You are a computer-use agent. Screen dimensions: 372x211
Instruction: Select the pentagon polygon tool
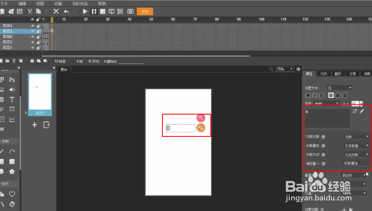[x=12, y=171]
